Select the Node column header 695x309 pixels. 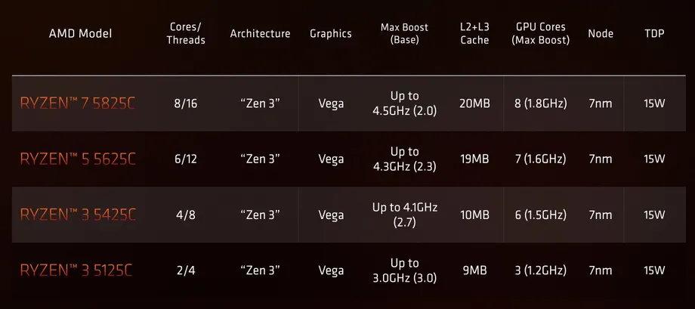(x=601, y=33)
